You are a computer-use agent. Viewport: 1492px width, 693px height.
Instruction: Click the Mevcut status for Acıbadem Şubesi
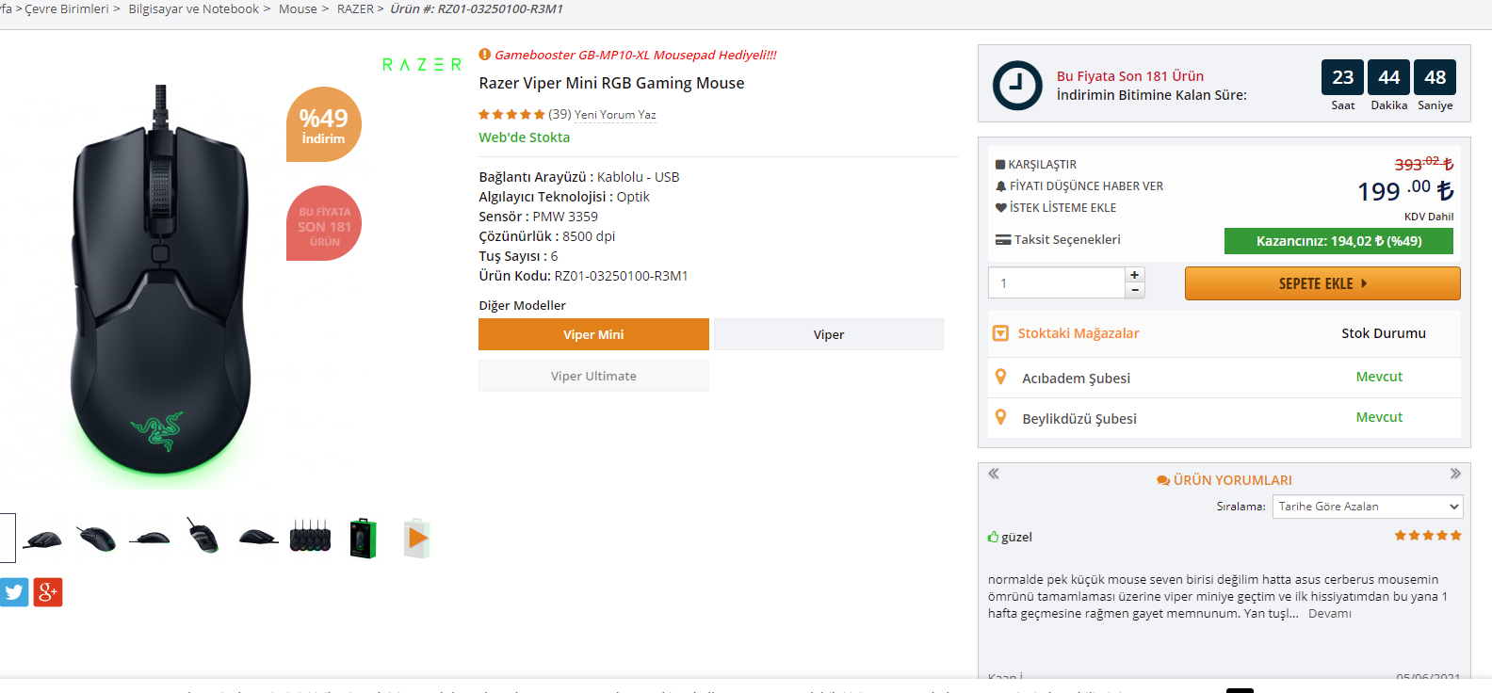click(x=1379, y=377)
